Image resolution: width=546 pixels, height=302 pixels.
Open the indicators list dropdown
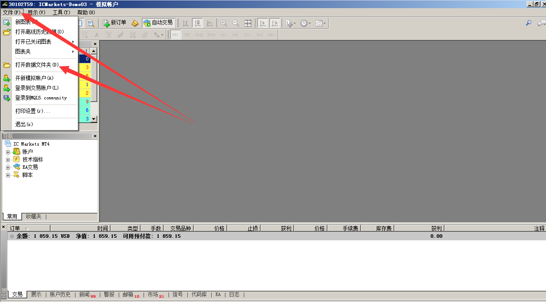[291, 23]
